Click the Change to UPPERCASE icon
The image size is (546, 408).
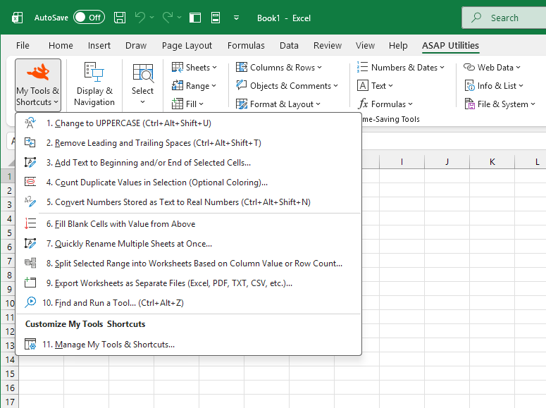(30, 123)
